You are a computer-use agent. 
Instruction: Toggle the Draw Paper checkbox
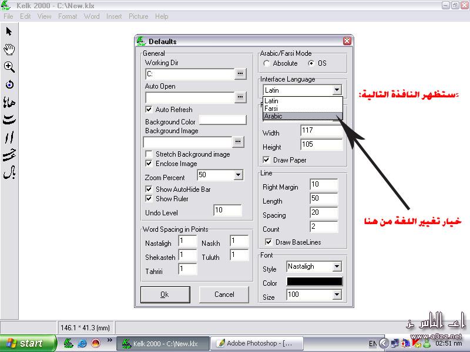266,160
